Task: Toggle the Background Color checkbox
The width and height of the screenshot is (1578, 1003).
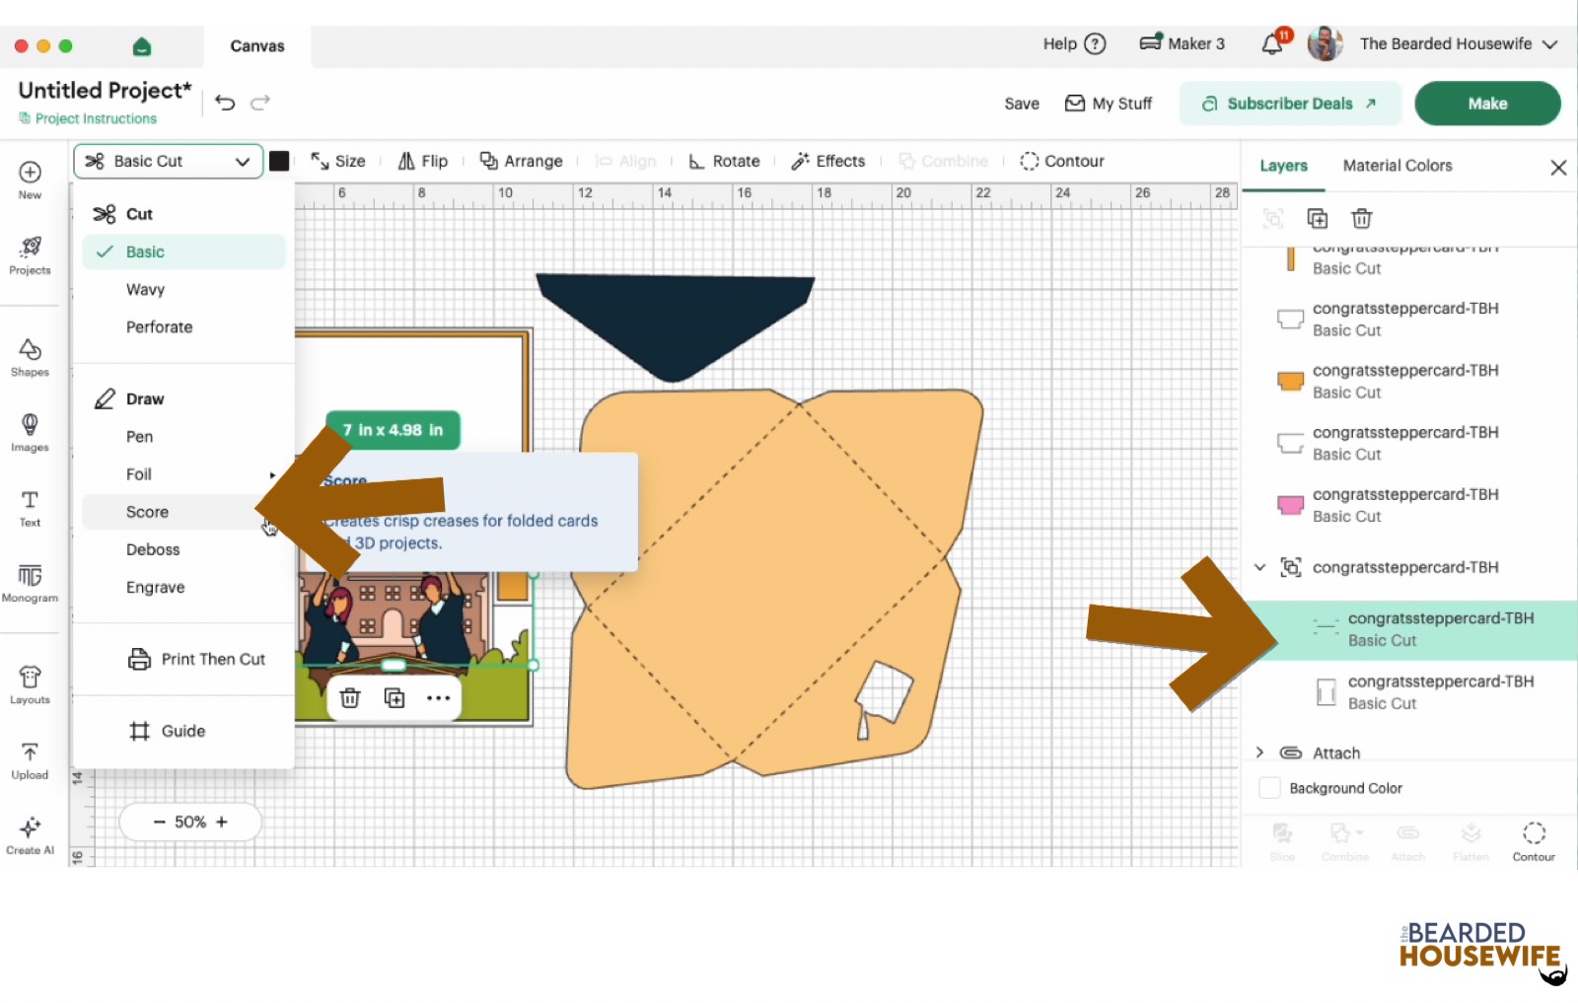Action: click(x=1270, y=788)
